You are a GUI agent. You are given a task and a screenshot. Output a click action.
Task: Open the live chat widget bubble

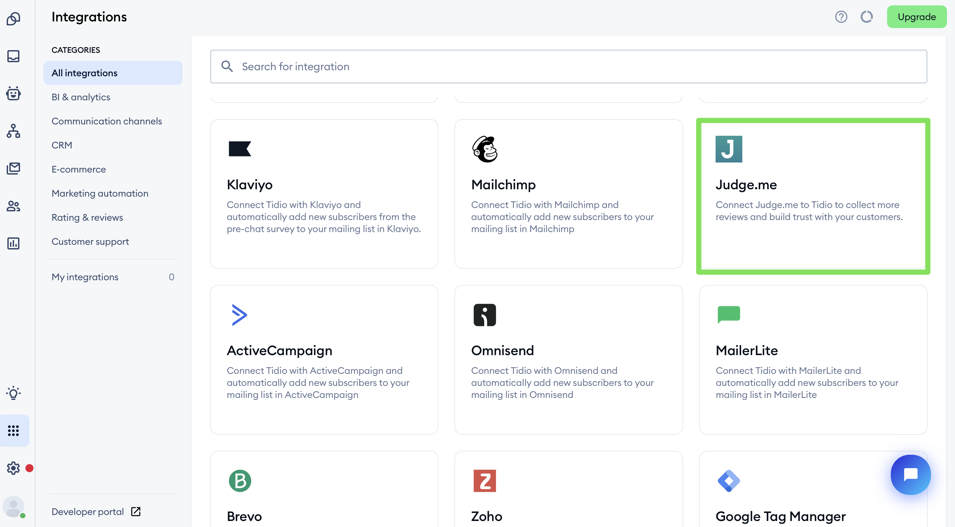point(911,475)
